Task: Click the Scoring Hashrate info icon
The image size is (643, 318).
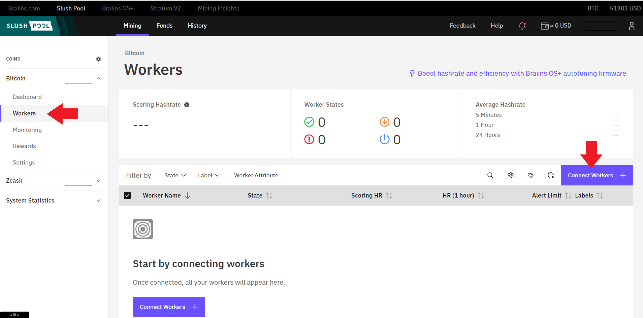Action: click(x=187, y=105)
